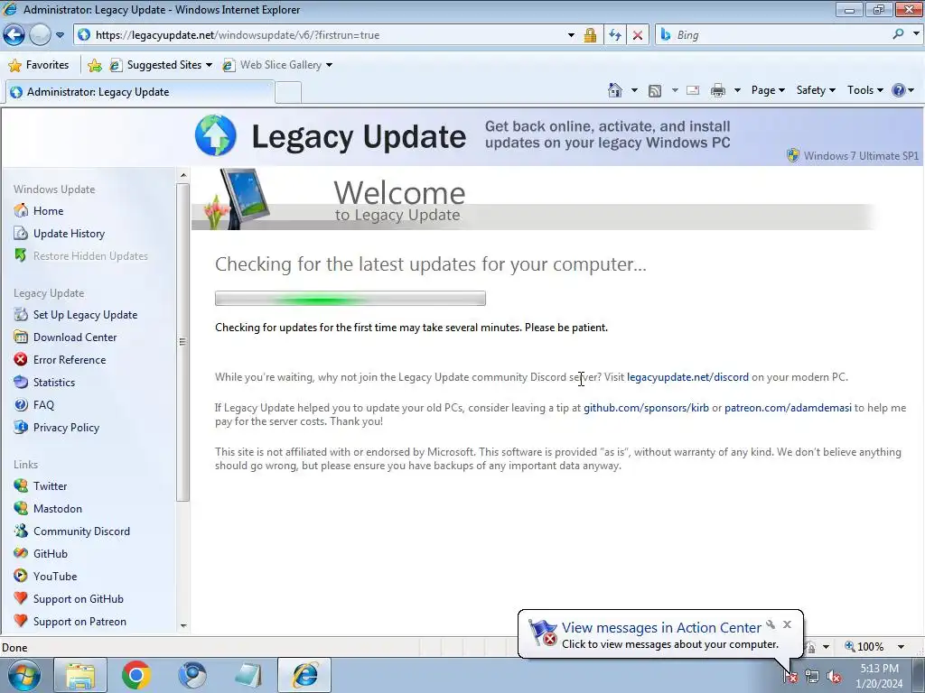Open the patreon.com/adamdemasi link
The width and height of the screenshot is (925, 693).
(x=788, y=408)
